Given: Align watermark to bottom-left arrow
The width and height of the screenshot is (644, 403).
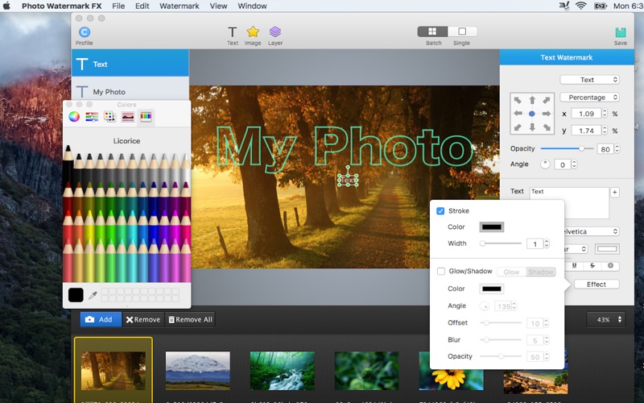Looking at the screenshot, I should coord(518,127).
